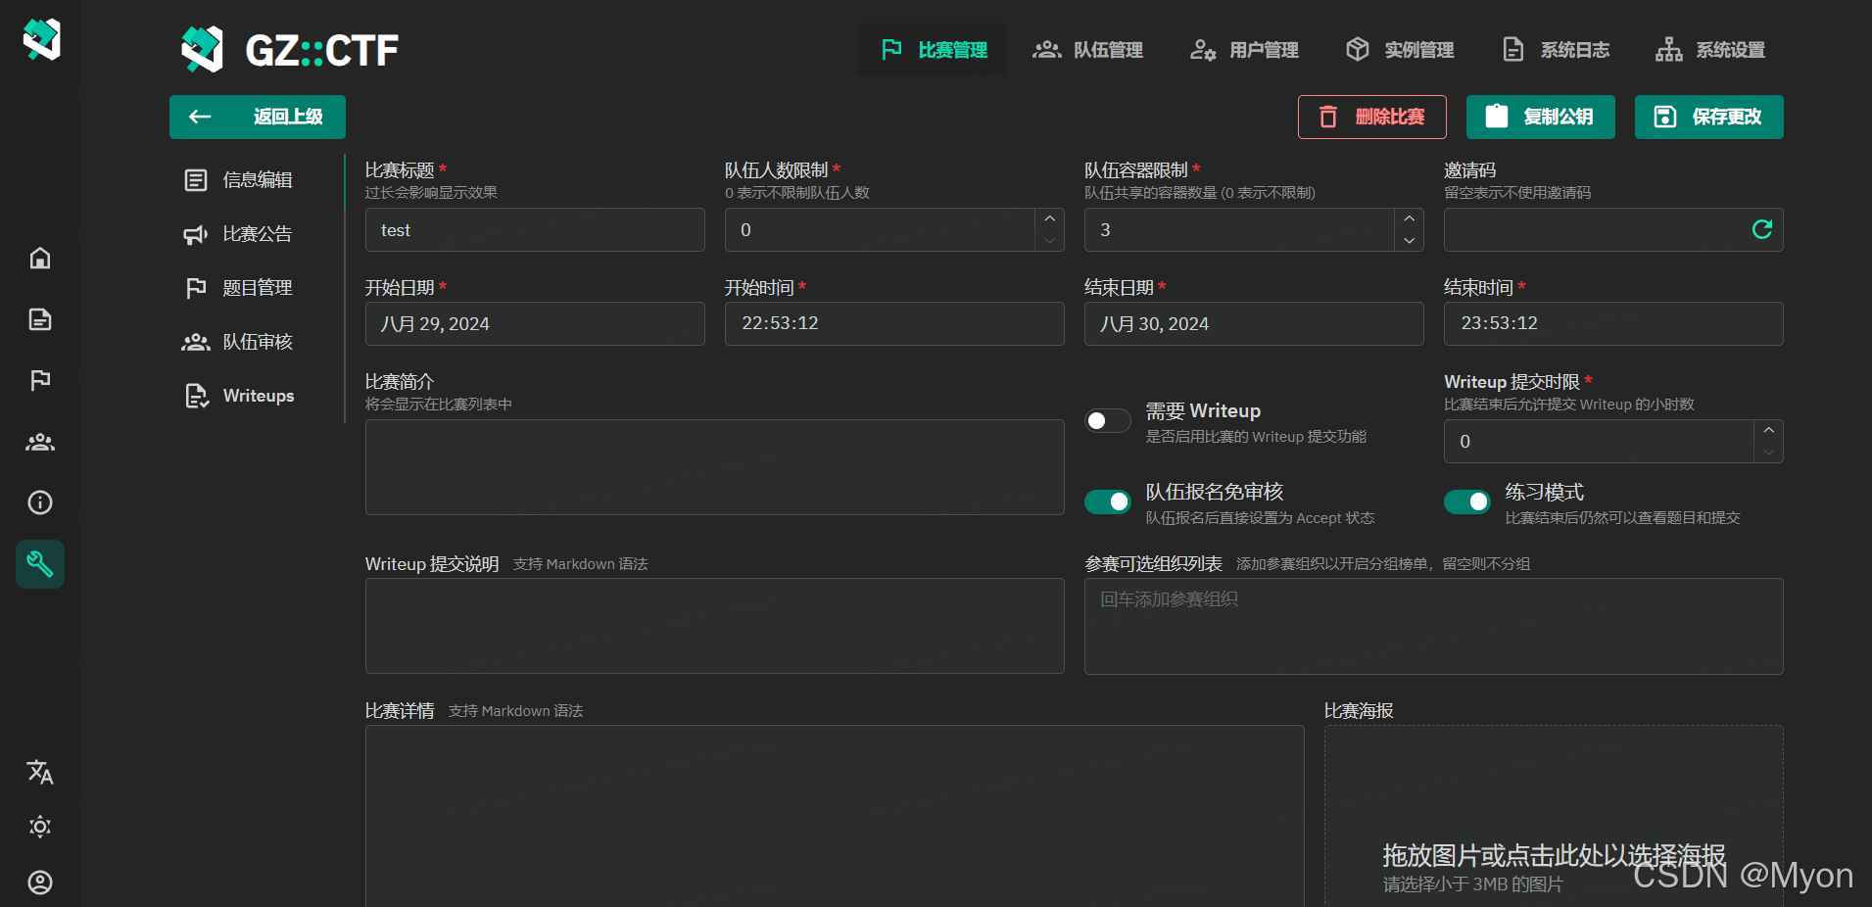Open 比赛管理 tab
1872x907 pixels.
pos(933,50)
